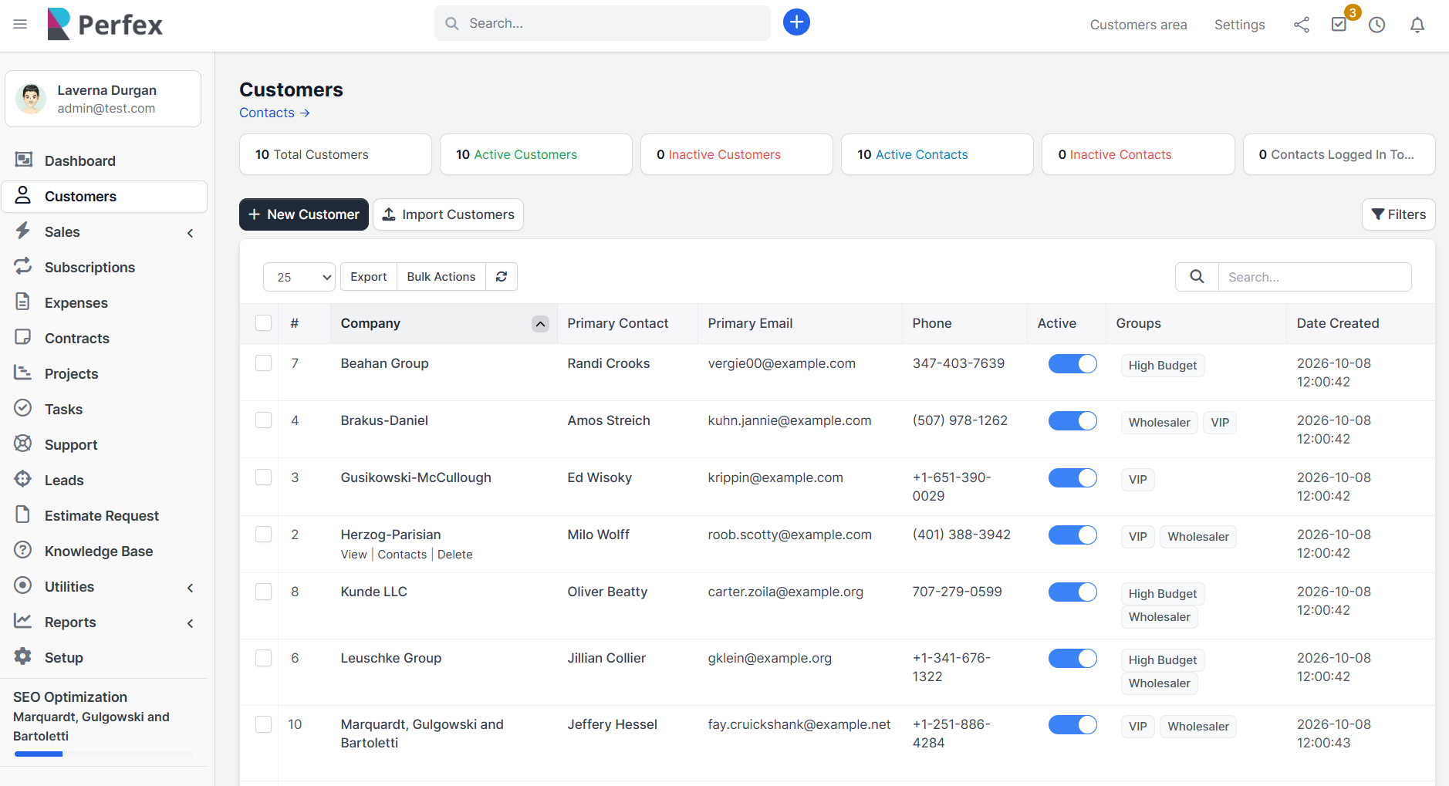Screen dimensions: 1449x786
Task: Click the Dashboard sidebar icon
Action: point(24,160)
